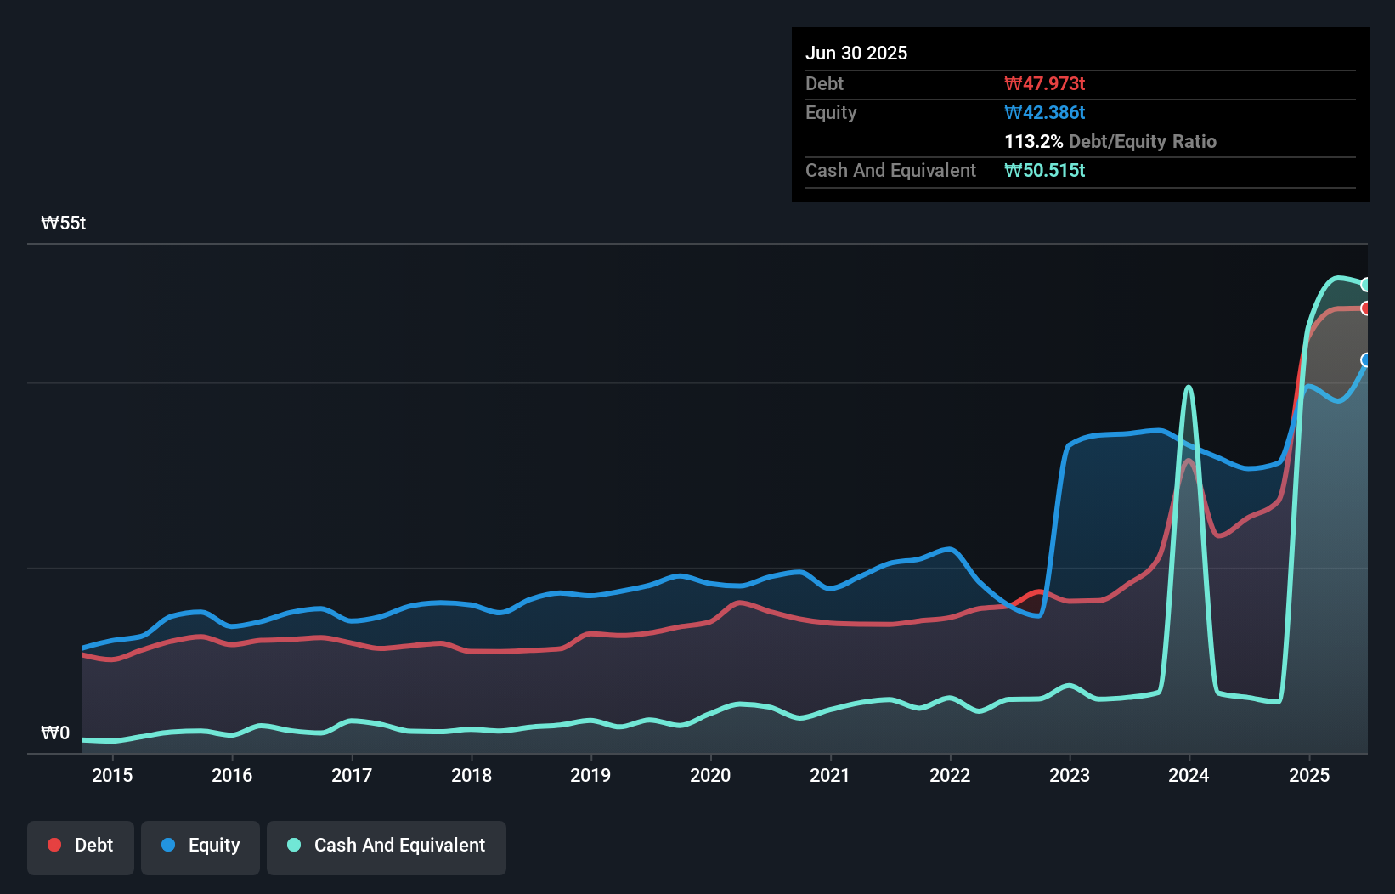Expand details for the Debt/Equity Ratio row
Viewport: 1395px width, 894px height.
[x=1110, y=141]
